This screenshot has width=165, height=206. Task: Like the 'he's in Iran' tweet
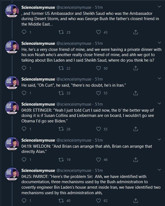pos(98,93)
